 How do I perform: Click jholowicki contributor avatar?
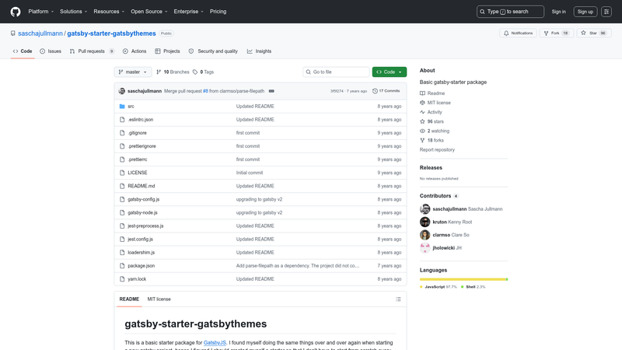pos(425,248)
